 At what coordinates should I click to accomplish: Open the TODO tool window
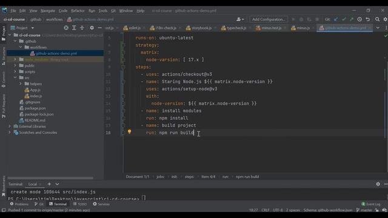click(x=80, y=204)
